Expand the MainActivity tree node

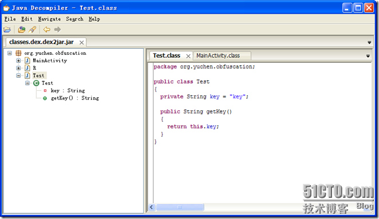coord(18,61)
